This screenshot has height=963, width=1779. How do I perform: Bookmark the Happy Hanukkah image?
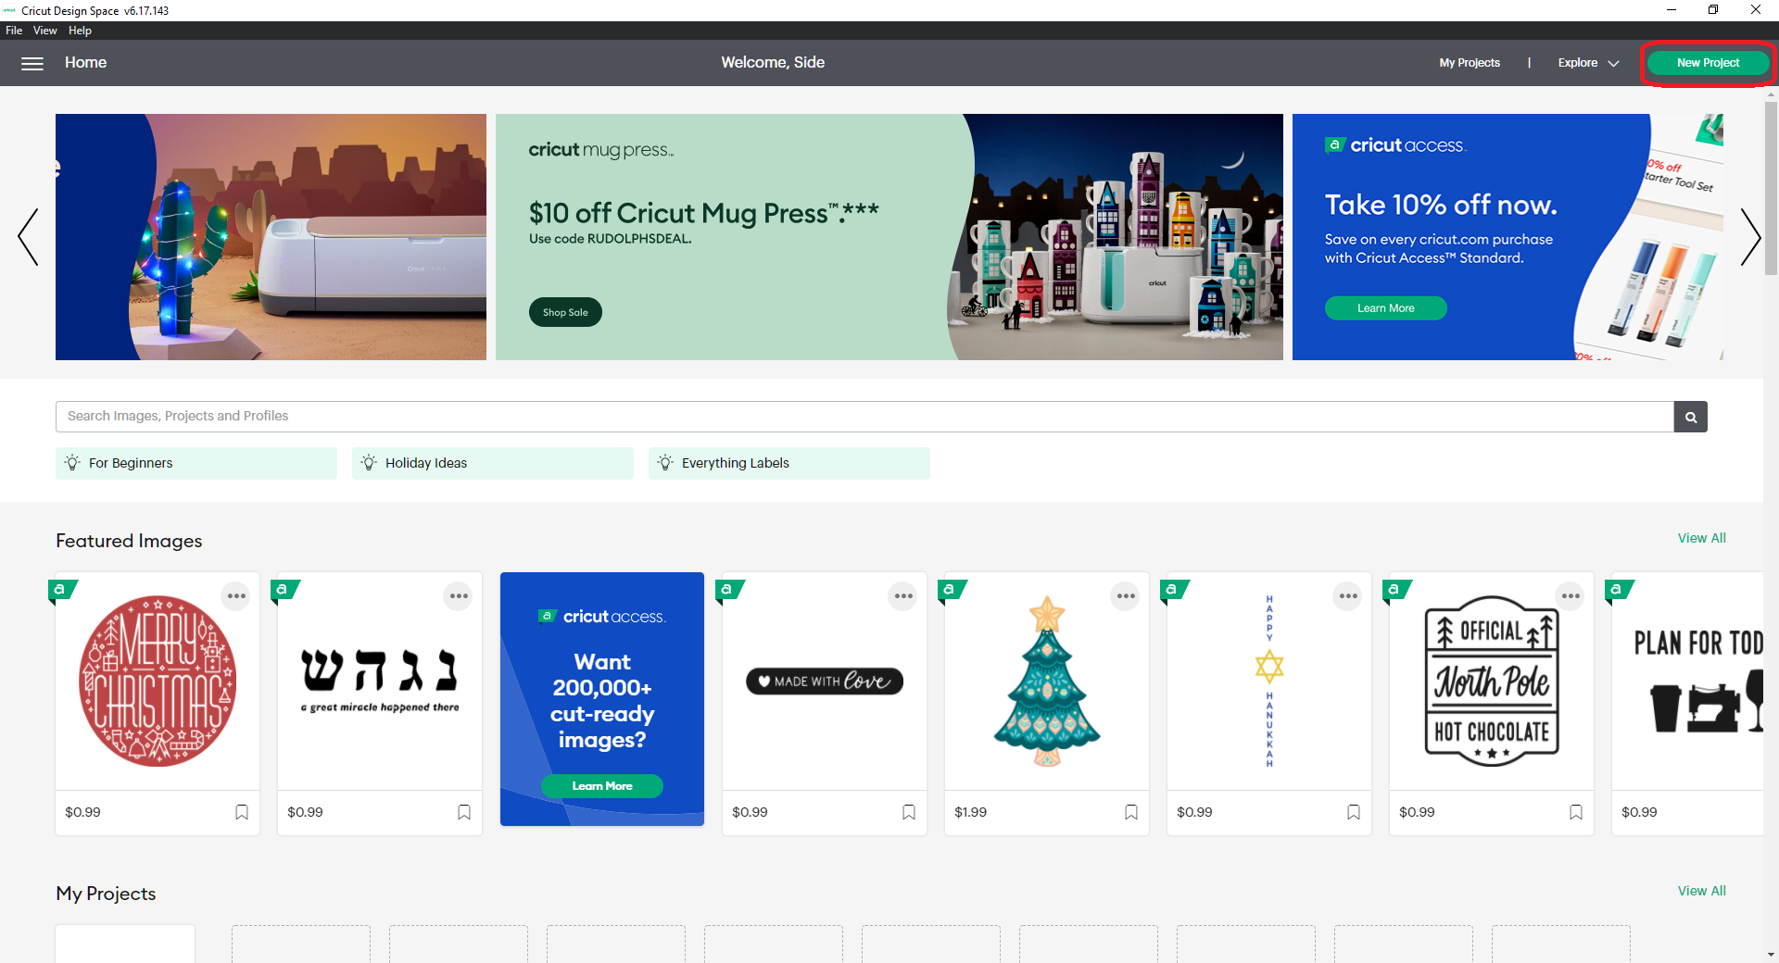tap(1354, 812)
